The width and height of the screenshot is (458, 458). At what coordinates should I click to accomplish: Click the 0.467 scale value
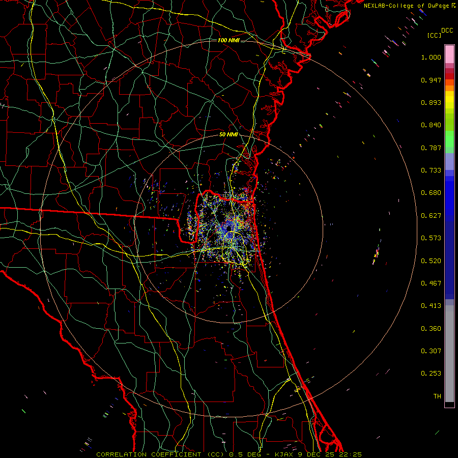(431, 283)
